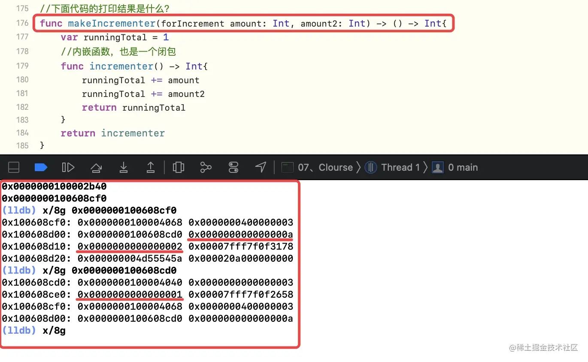Continue program execution

click(x=68, y=167)
